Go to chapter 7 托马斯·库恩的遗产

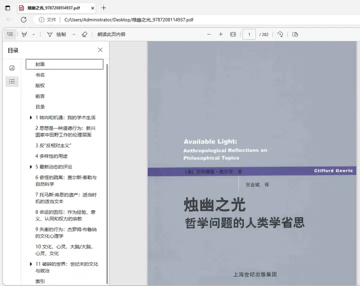[x=66, y=198]
